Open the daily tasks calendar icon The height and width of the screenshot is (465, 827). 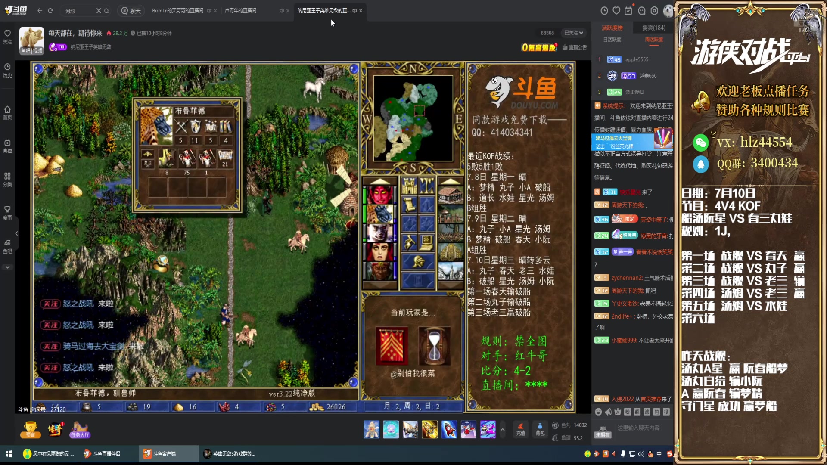[628, 11]
